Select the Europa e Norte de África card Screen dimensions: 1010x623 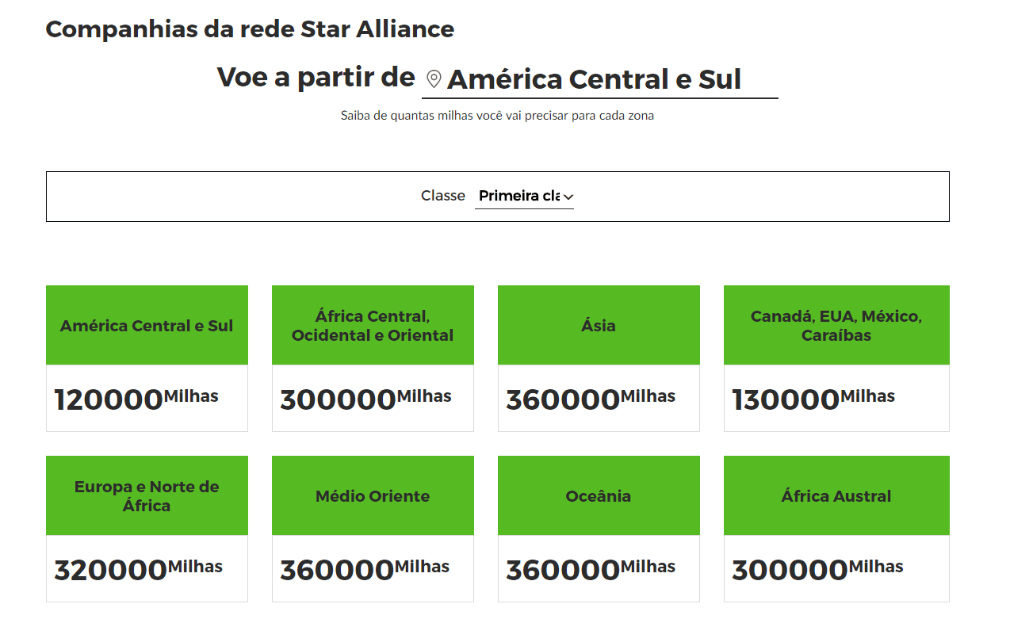(147, 529)
